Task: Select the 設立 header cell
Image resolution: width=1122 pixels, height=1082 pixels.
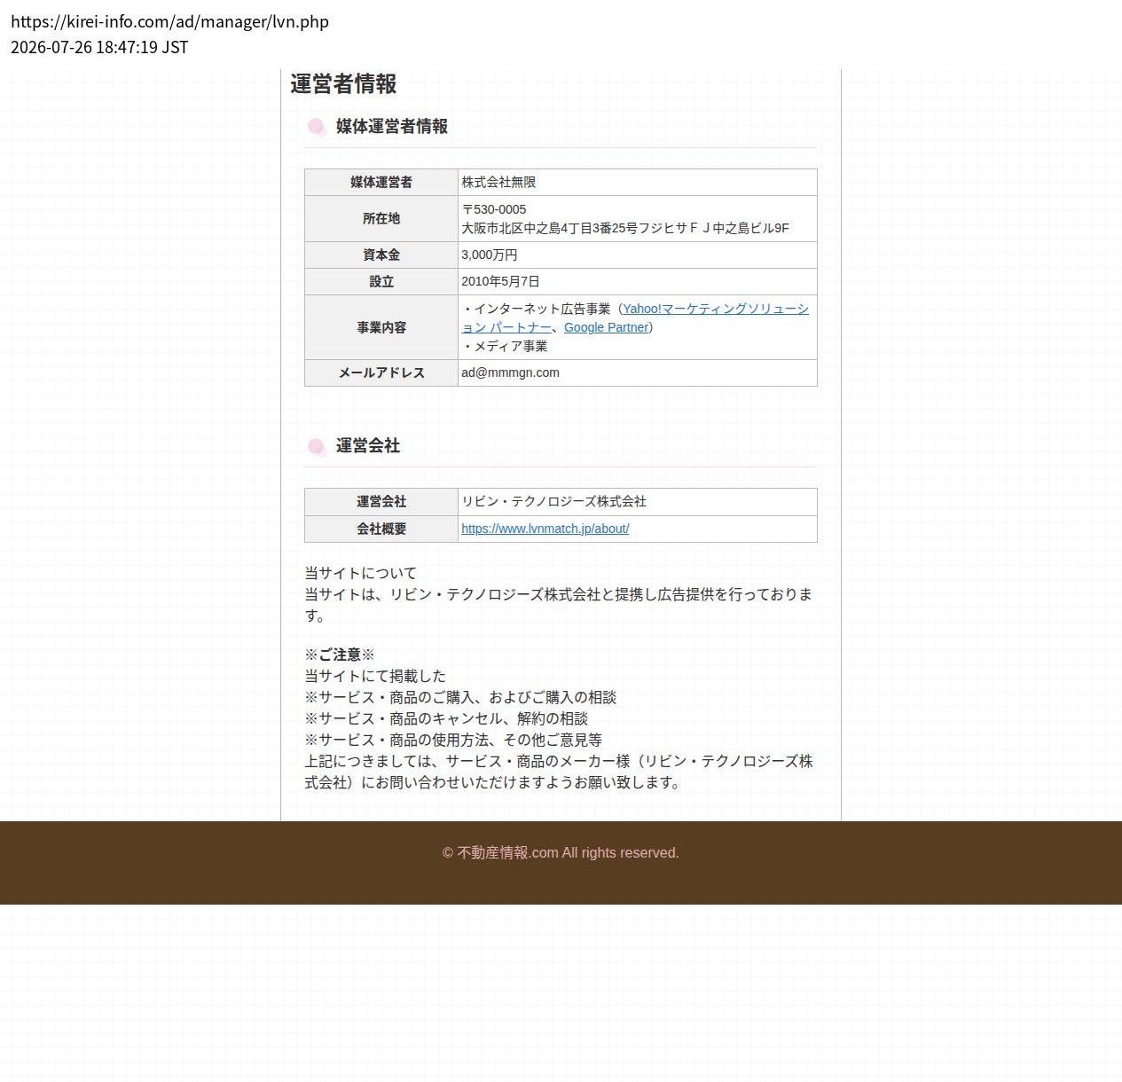Action: tap(381, 281)
